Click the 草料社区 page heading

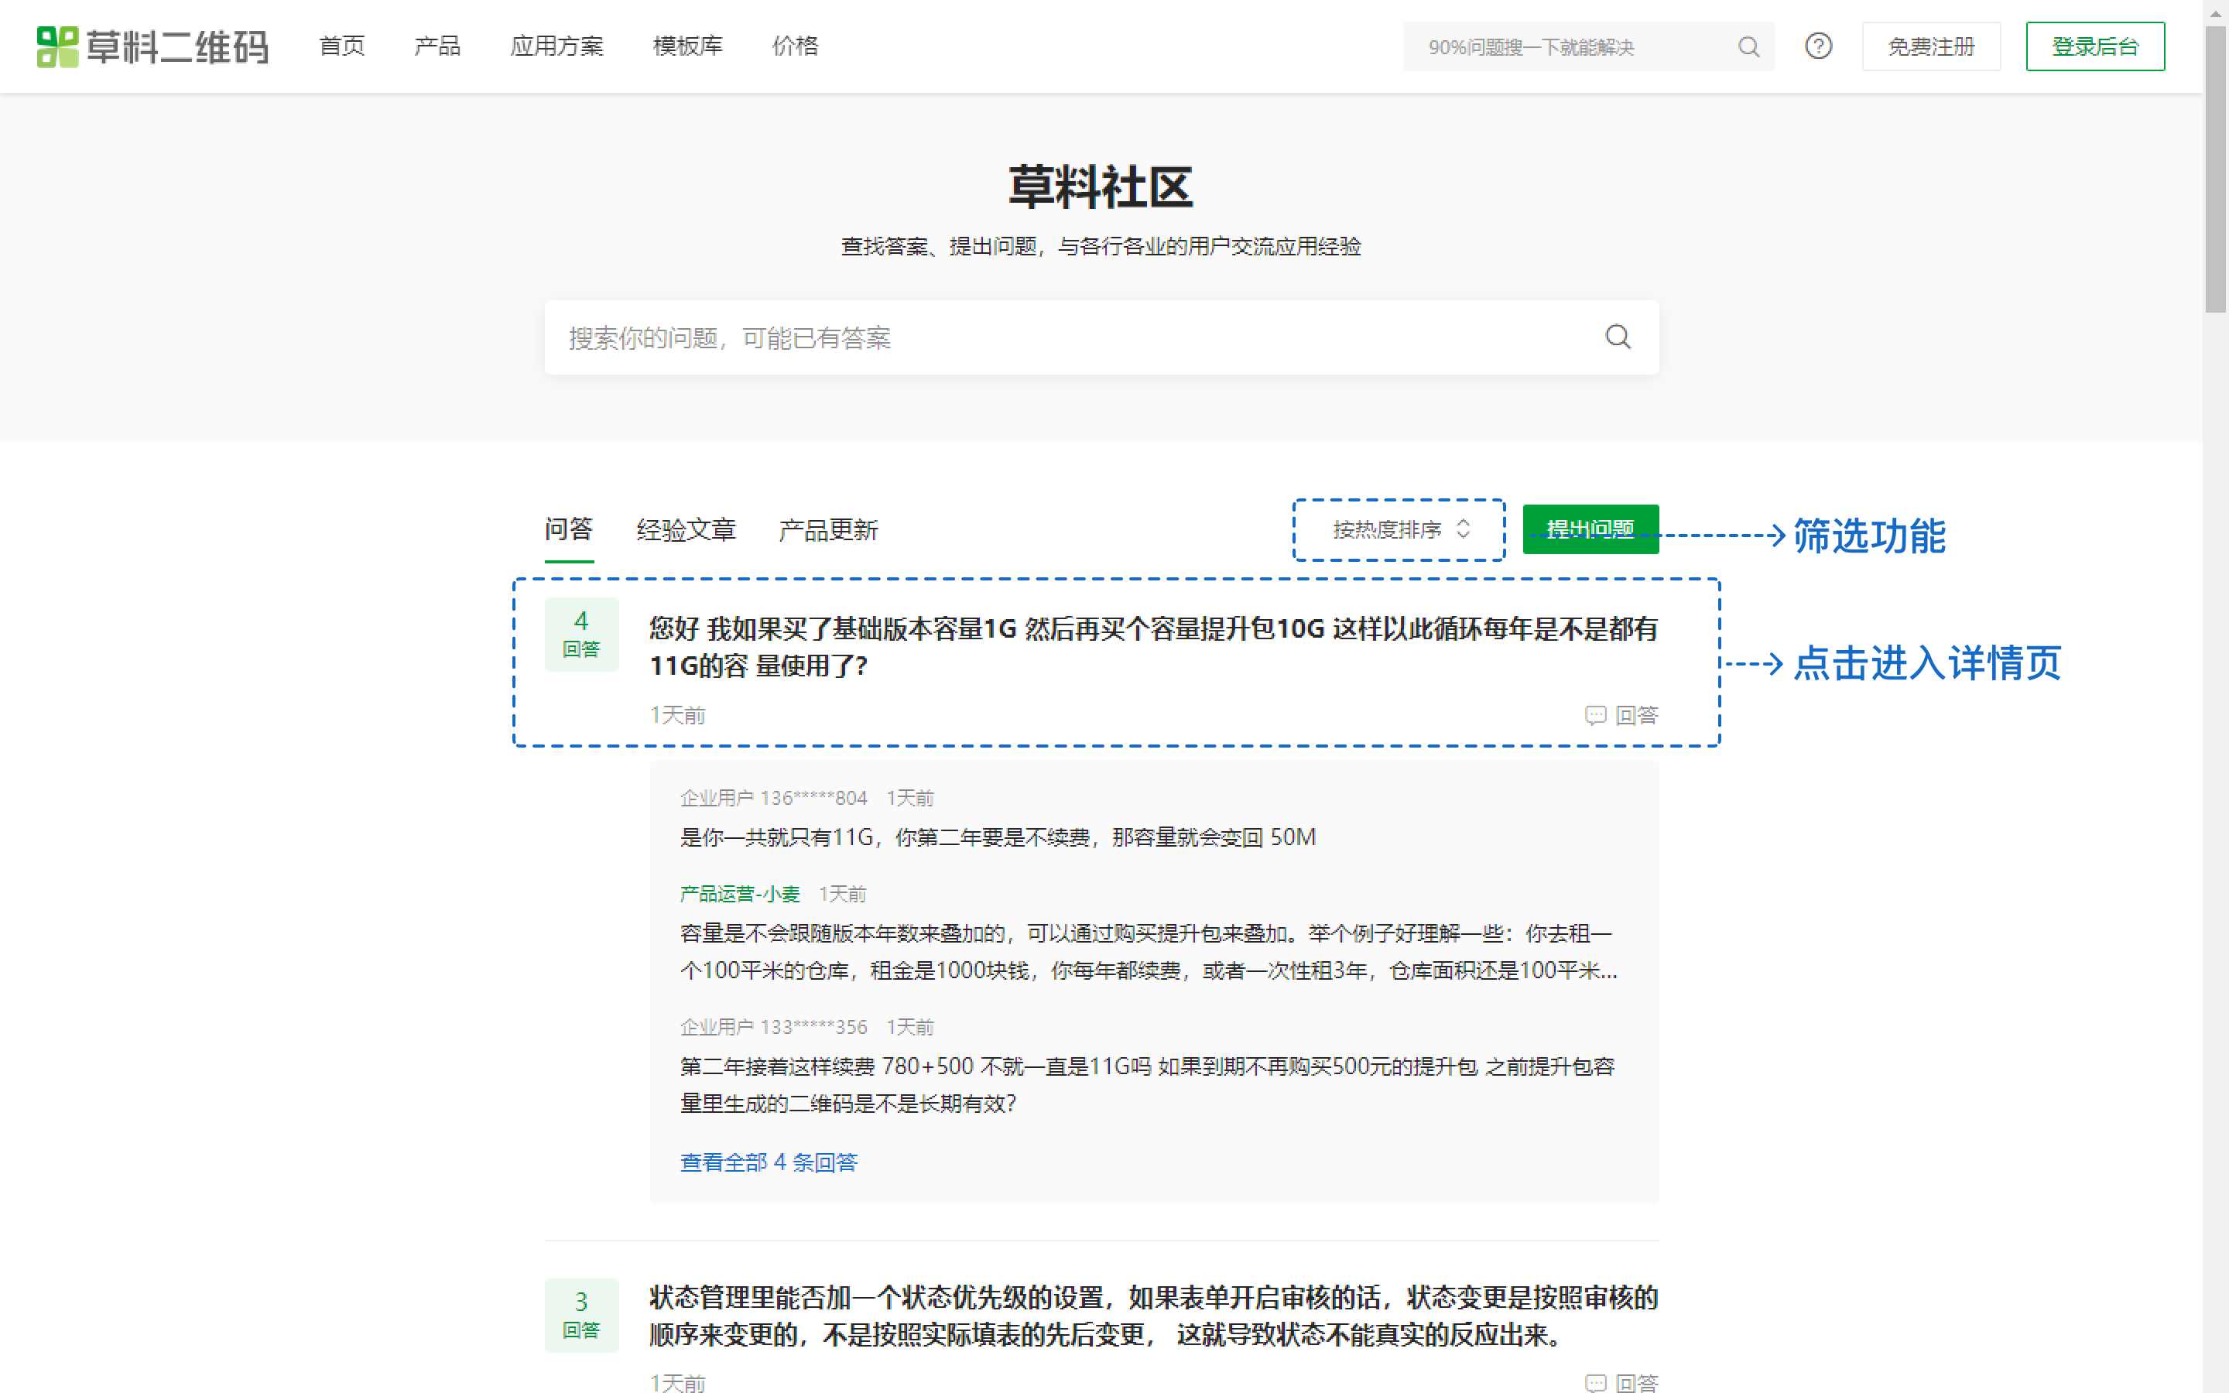tap(1101, 187)
